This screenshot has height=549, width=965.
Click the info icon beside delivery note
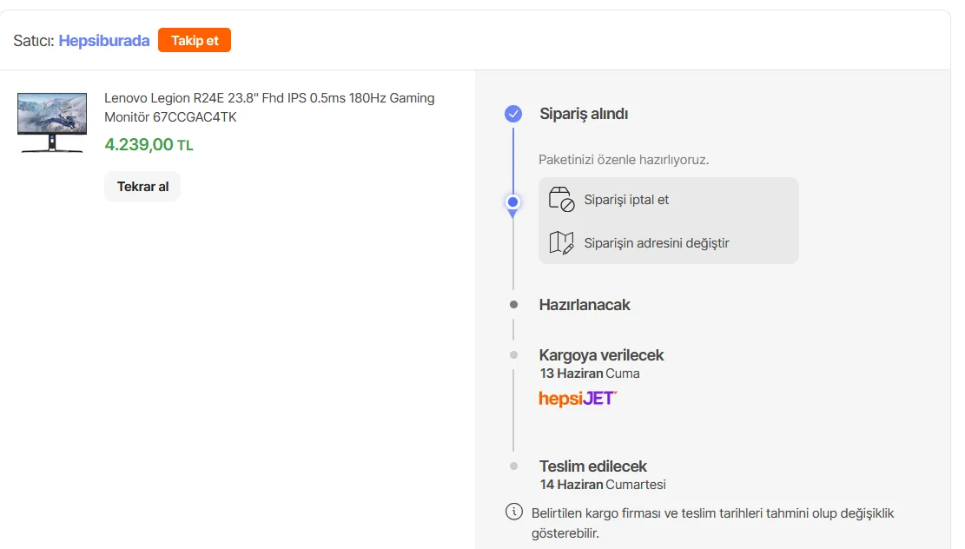[x=514, y=512]
